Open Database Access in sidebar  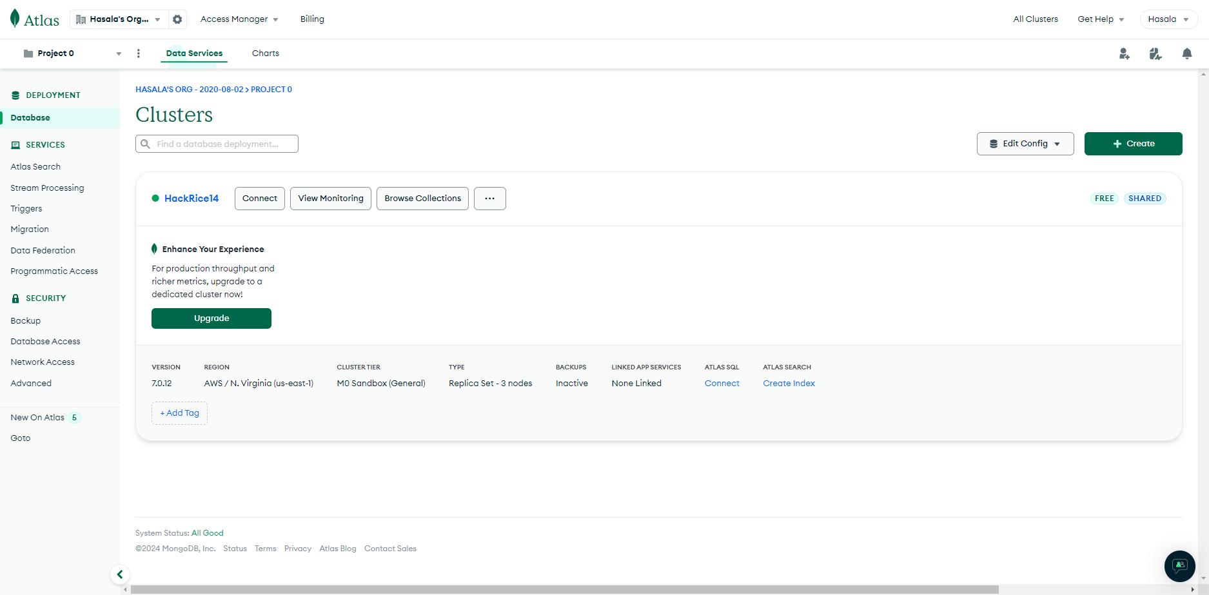point(45,342)
